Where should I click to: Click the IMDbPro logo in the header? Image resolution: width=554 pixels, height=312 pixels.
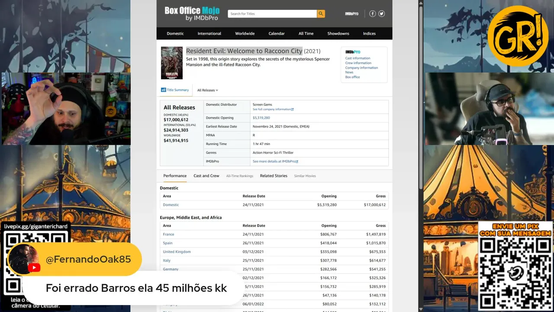[x=351, y=14]
